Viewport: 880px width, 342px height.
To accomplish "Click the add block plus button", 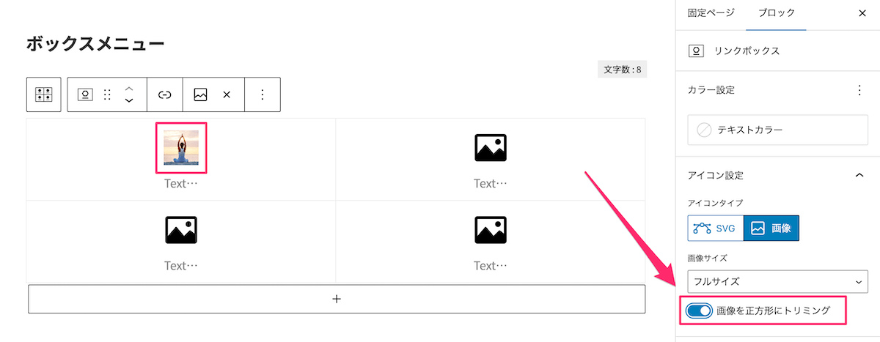I will pos(337,299).
